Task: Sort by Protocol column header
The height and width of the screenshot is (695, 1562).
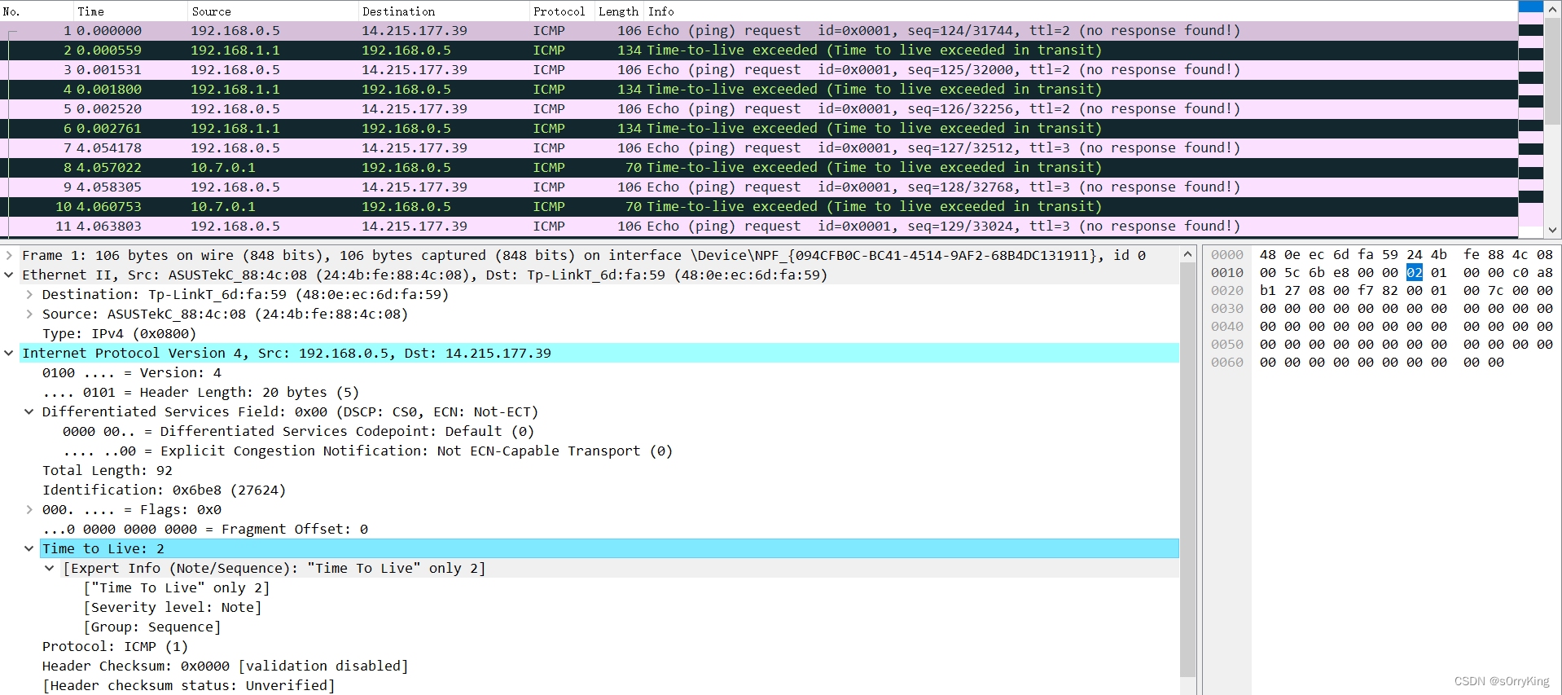Action: coord(562,11)
